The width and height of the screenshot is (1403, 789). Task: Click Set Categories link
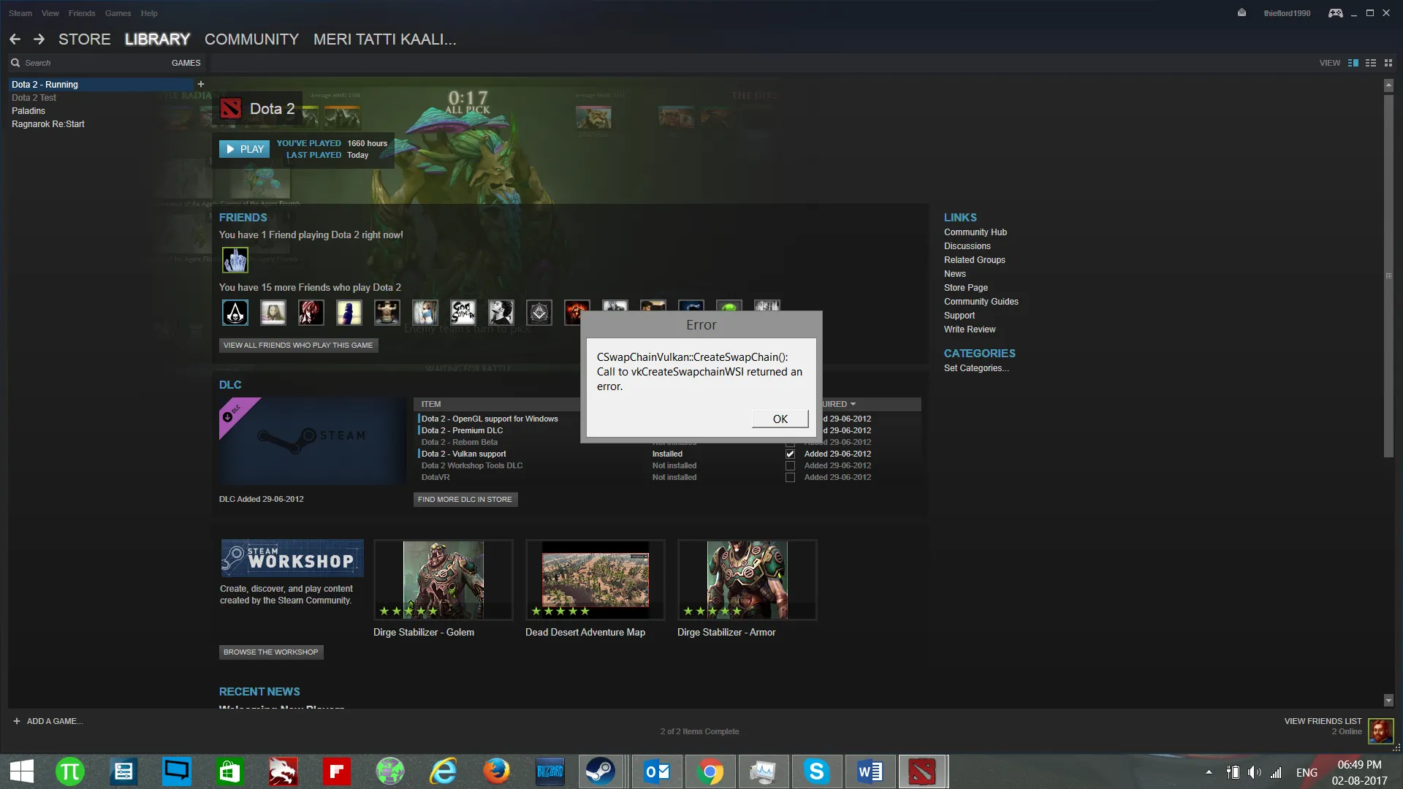(x=976, y=368)
